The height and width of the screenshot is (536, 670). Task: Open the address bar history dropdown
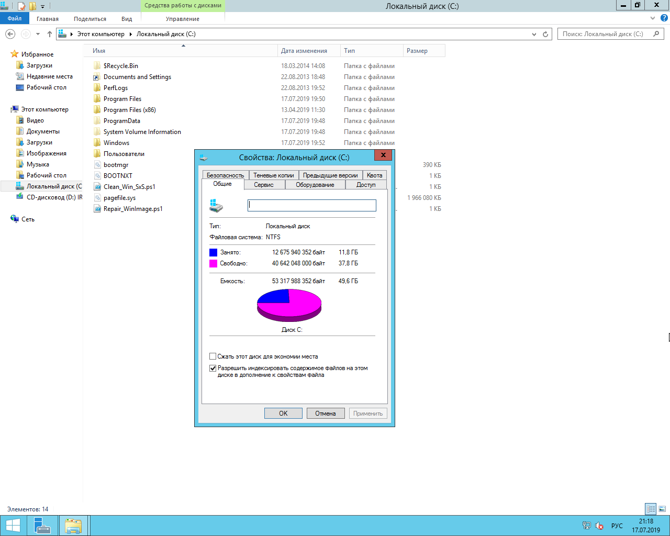click(x=534, y=34)
